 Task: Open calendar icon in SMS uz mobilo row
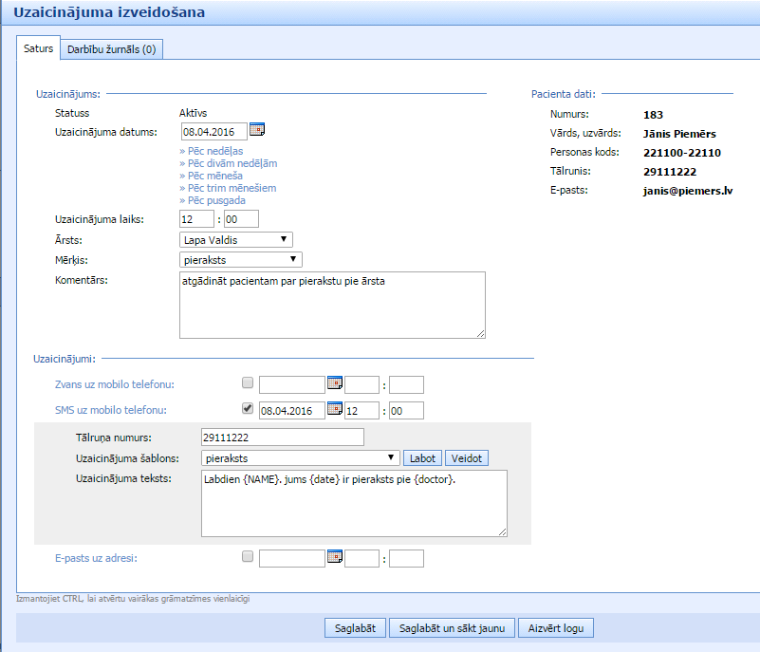pos(334,410)
